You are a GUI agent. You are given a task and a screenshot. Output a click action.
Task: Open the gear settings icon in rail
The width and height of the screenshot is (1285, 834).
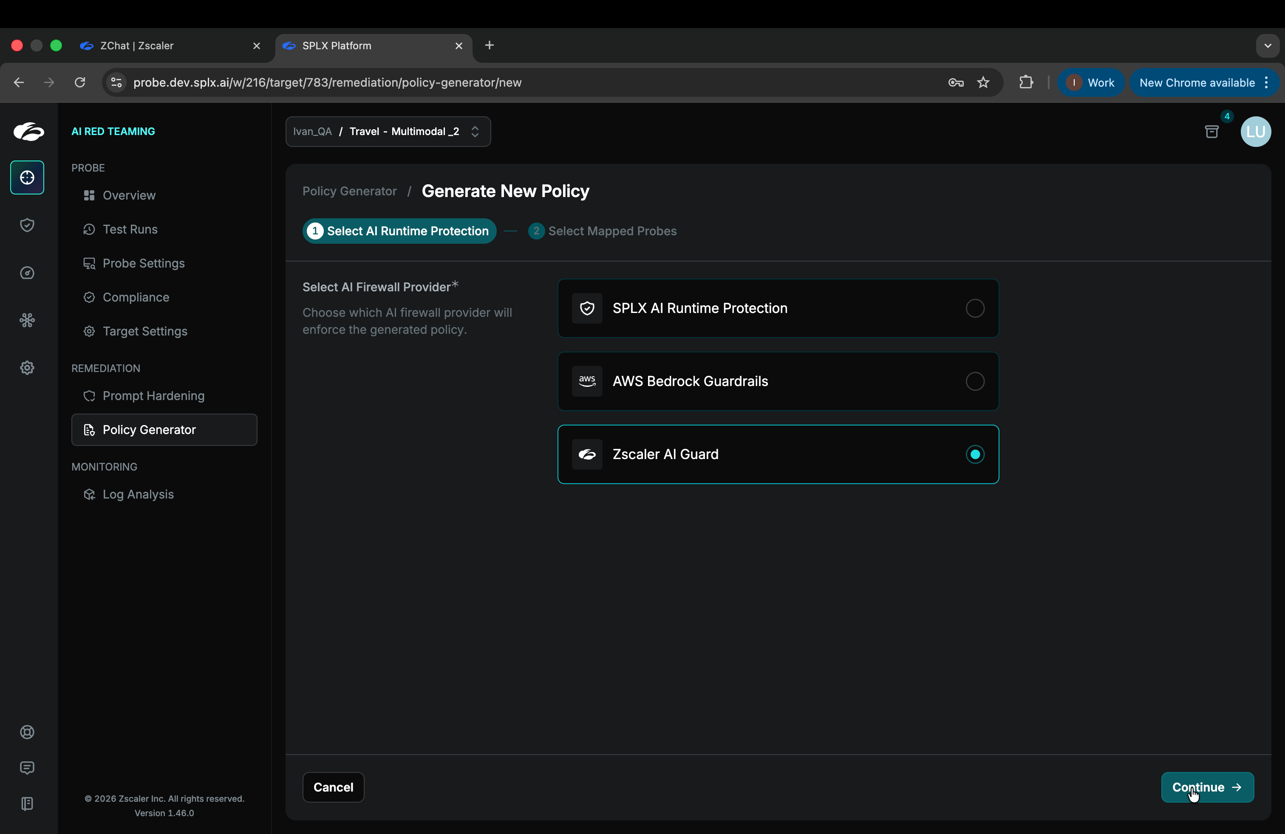(x=27, y=368)
